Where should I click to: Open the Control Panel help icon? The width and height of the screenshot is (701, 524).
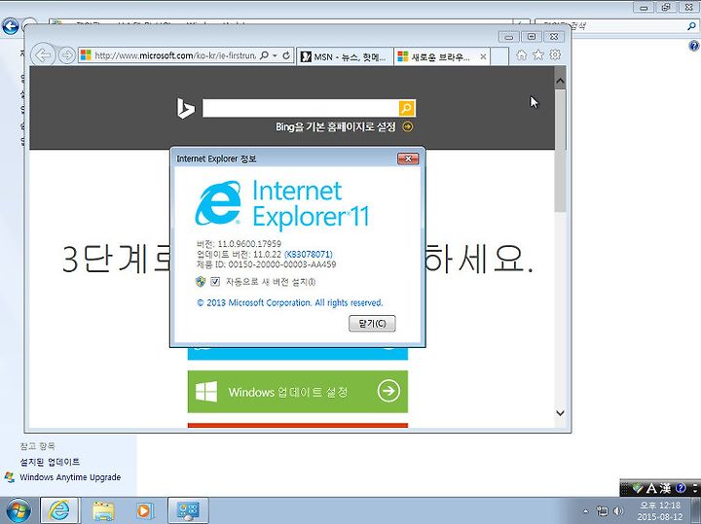(694, 46)
